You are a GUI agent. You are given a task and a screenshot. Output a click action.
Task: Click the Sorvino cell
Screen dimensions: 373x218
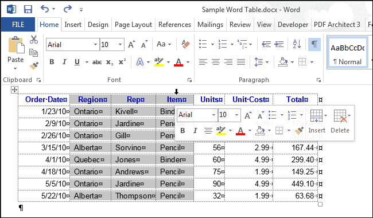[x=134, y=147]
